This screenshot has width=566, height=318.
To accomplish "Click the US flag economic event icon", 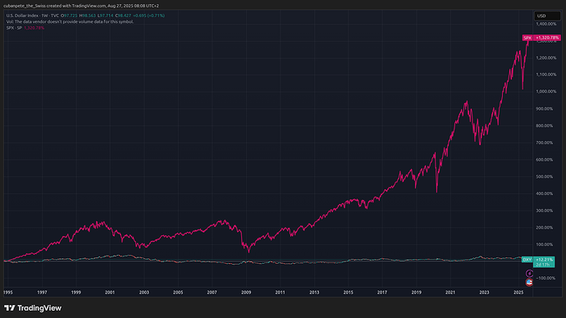I will coord(529,282).
